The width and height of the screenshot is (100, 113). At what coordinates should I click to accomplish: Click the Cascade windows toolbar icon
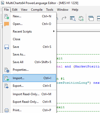91,18
